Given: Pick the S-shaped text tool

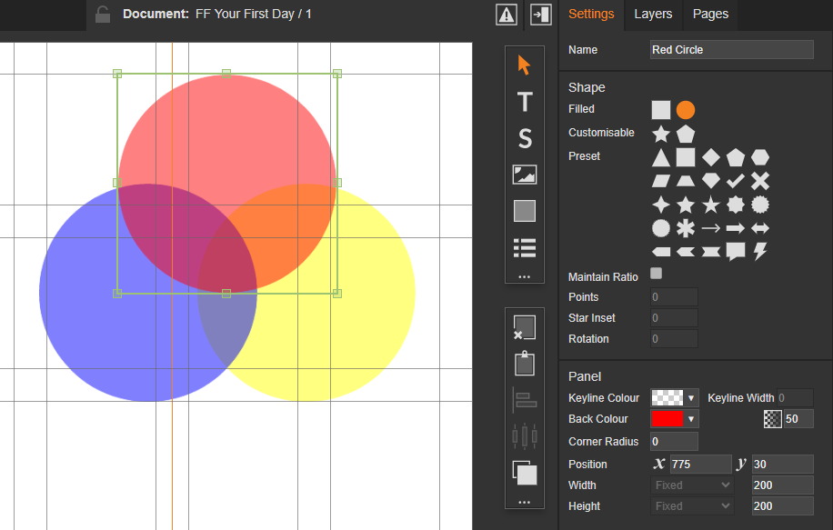Looking at the screenshot, I should 525,138.
